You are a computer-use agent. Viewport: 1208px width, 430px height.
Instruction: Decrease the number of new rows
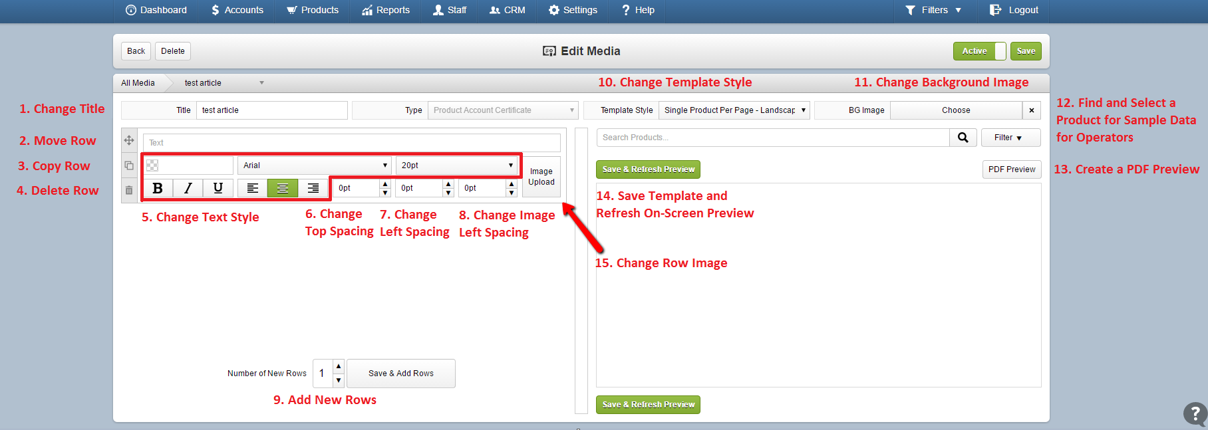(339, 381)
